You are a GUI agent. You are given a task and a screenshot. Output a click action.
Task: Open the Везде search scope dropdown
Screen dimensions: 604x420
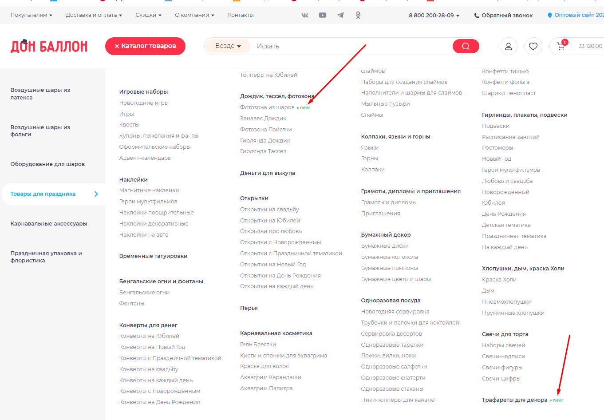click(228, 46)
